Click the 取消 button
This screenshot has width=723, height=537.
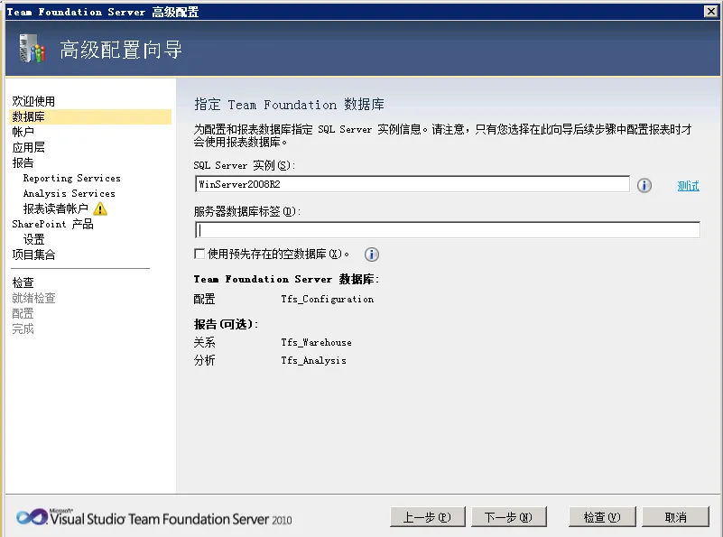click(675, 517)
